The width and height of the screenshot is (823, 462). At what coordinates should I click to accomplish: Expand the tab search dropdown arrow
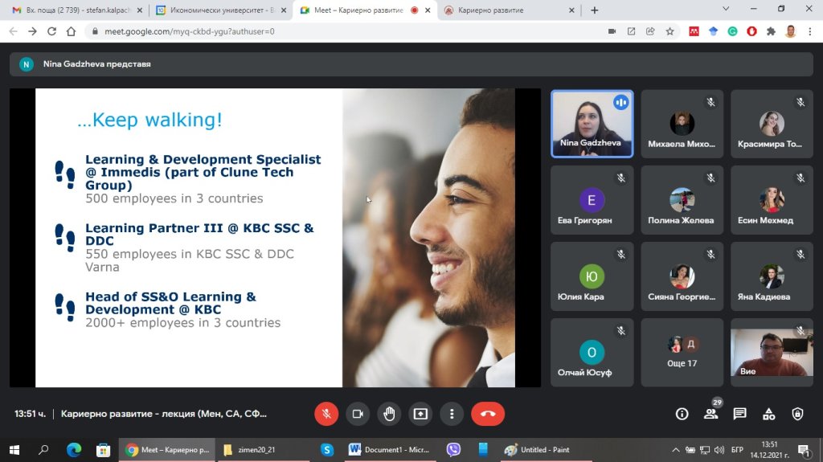coord(726,9)
